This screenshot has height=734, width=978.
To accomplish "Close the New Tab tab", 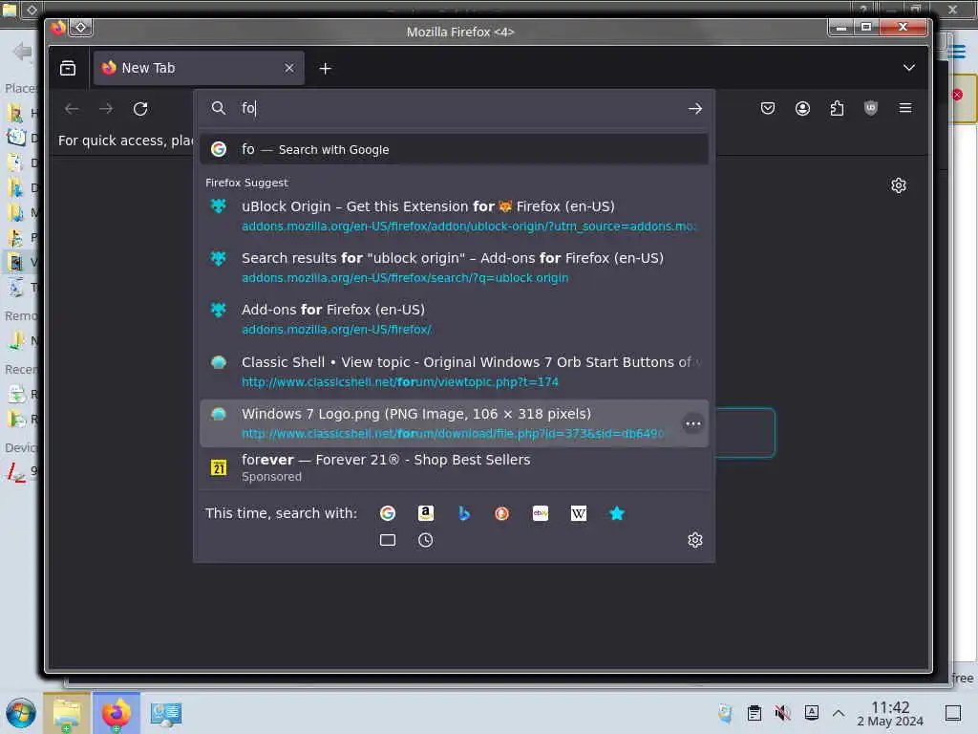I will (x=288, y=68).
